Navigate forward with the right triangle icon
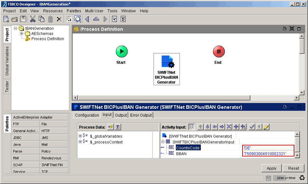 [105, 19]
